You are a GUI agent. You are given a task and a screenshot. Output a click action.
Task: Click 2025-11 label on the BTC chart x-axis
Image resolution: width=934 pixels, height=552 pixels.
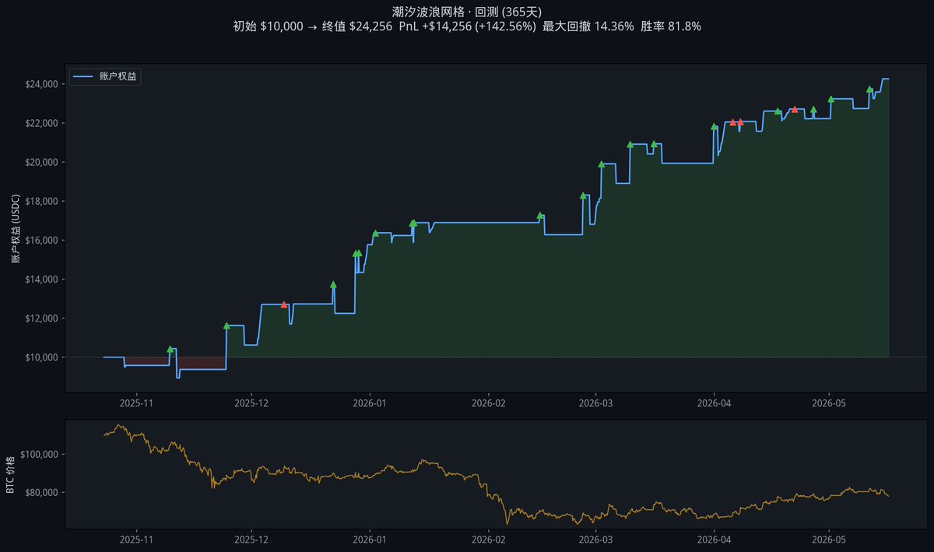(136, 540)
